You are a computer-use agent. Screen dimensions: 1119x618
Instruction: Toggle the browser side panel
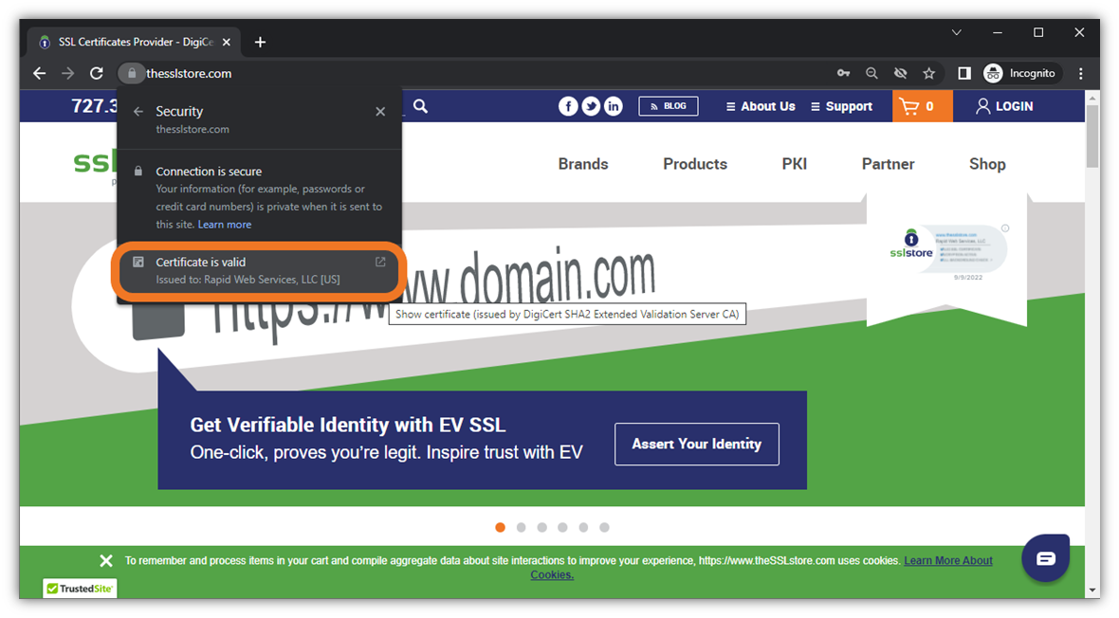click(x=964, y=74)
